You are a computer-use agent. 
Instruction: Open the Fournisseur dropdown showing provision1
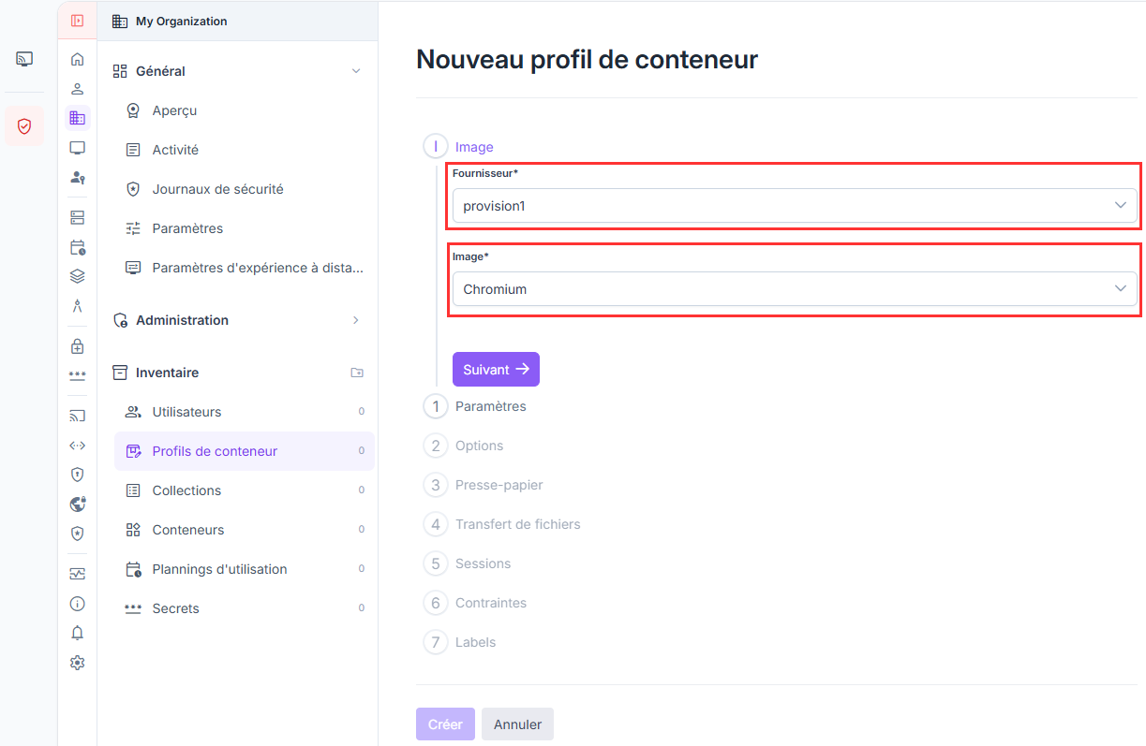(795, 205)
